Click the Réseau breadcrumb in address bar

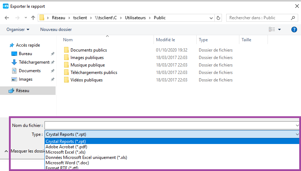tap(58, 18)
